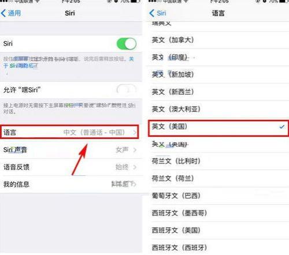Pick 荷兰文（比利时）
This screenshot has width=289, height=255.
218,162
